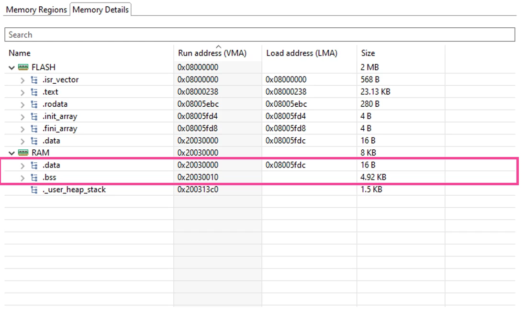The height and width of the screenshot is (313, 526).
Task: Click load address 0x08000000 of .isr_vector
Action: [286, 79]
